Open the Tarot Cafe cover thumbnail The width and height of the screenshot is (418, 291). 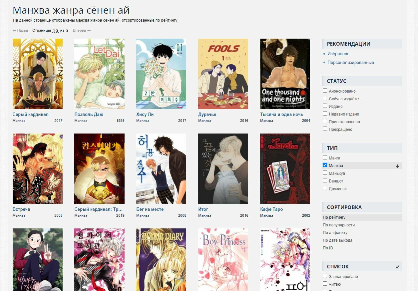pos(285,169)
